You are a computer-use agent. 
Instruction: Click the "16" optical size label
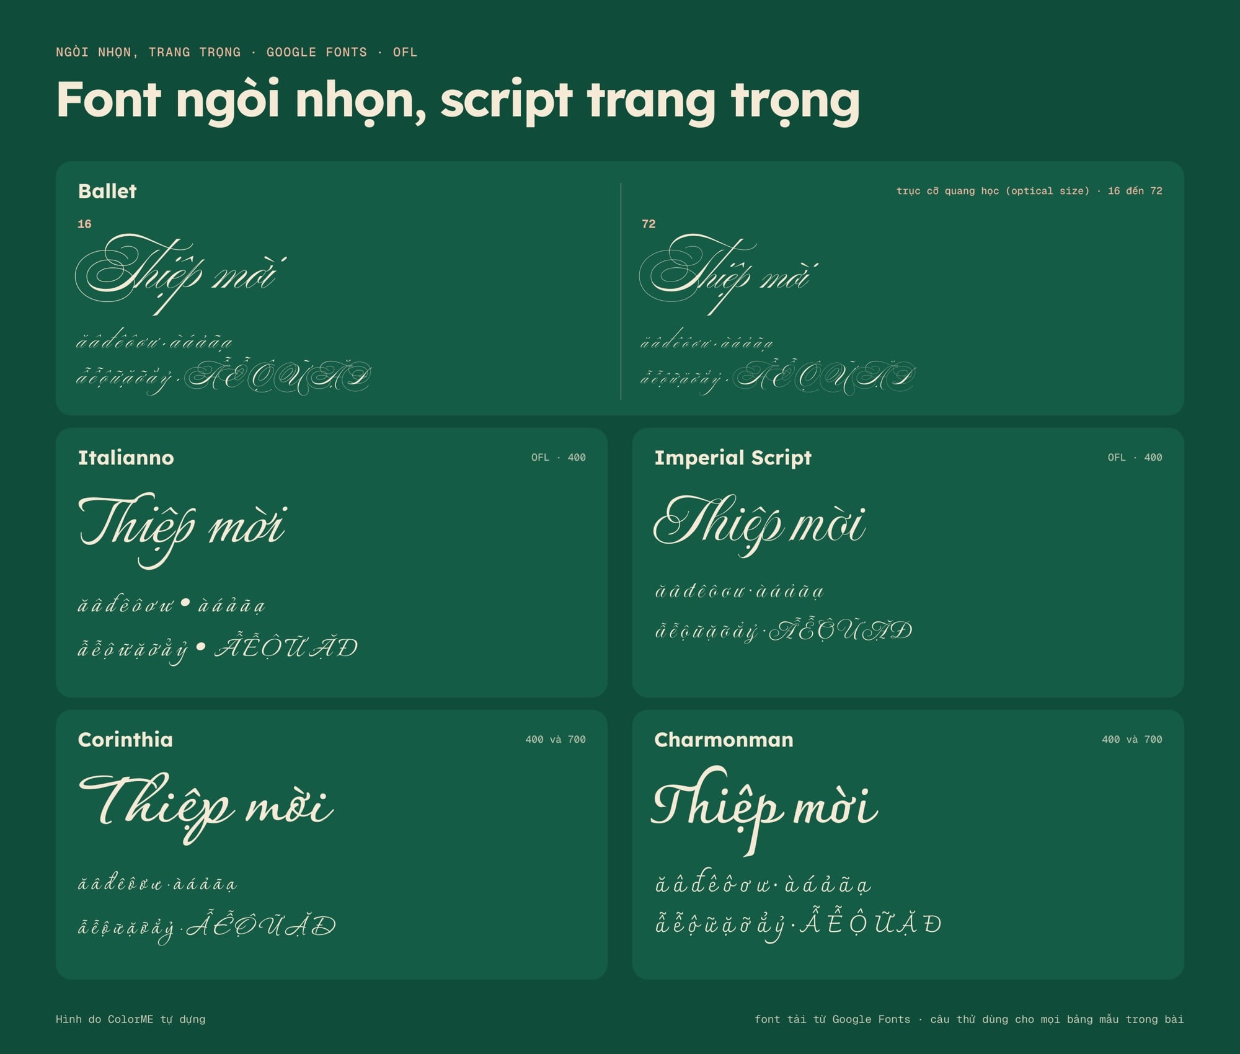(x=84, y=224)
